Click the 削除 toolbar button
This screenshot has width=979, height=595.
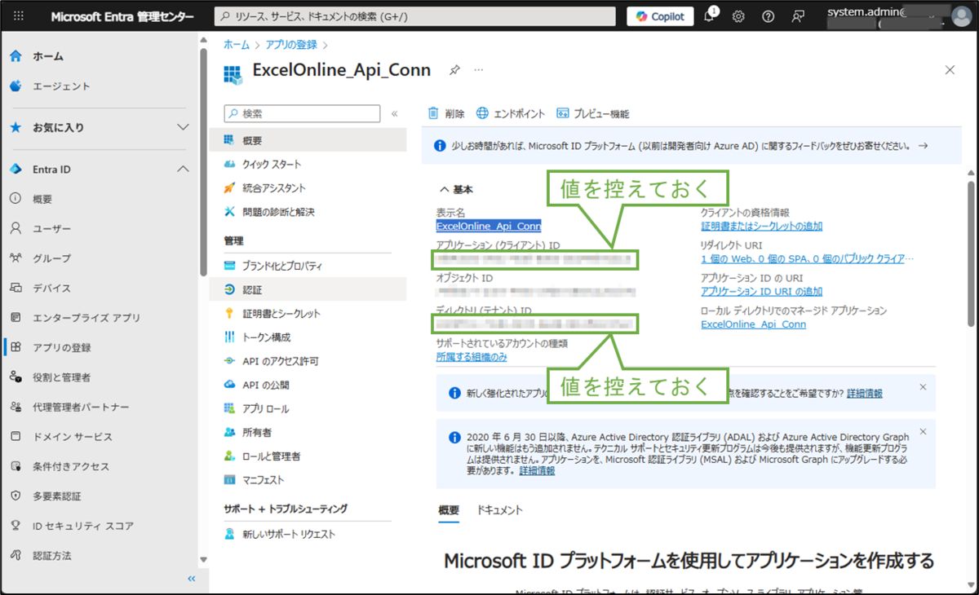click(446, 114)
